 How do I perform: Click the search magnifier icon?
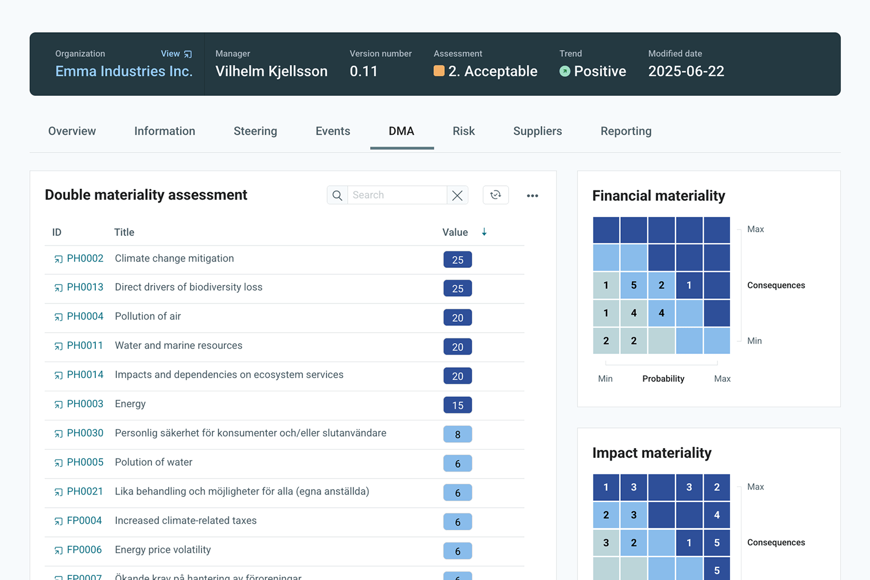click(337, 196)
